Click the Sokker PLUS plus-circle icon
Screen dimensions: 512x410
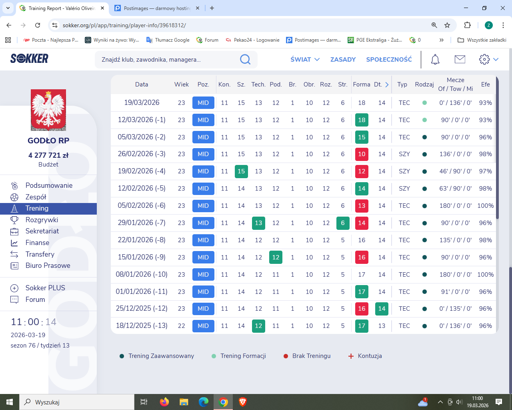[x=14, y=288]
